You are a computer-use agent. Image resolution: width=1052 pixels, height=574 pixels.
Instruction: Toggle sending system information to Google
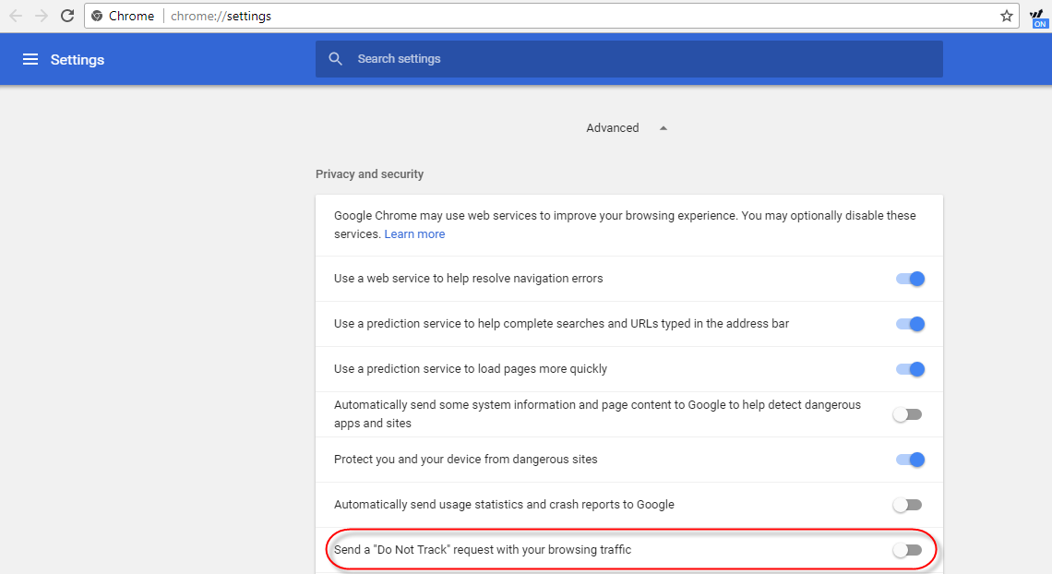[907, 414]
